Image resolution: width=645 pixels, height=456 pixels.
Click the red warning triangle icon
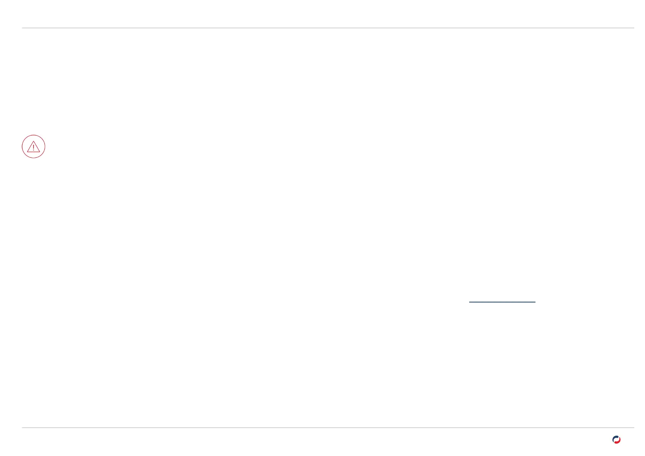tap(34, 147)
